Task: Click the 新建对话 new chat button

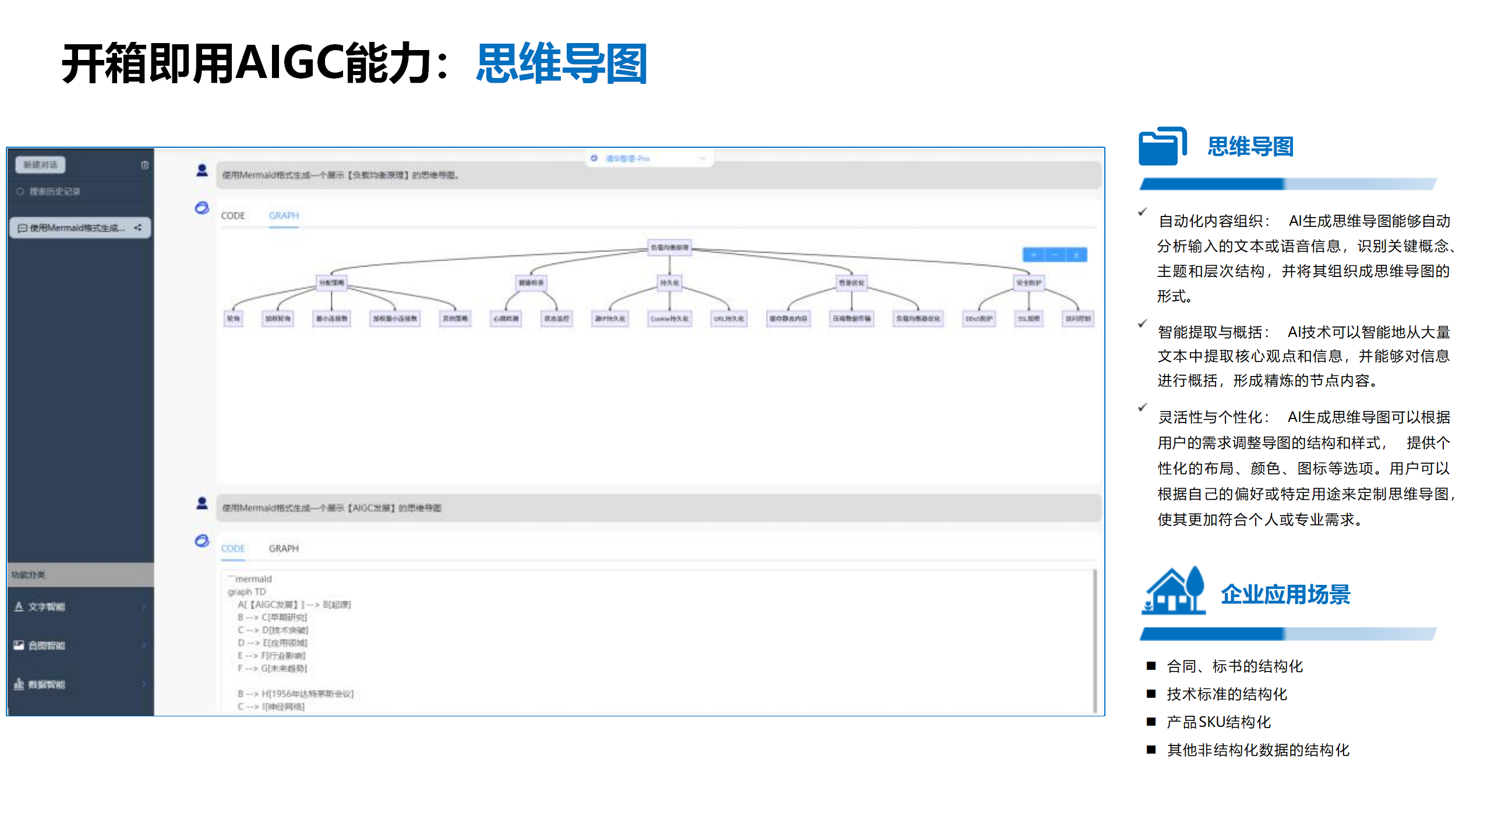Action: (40, 165)
